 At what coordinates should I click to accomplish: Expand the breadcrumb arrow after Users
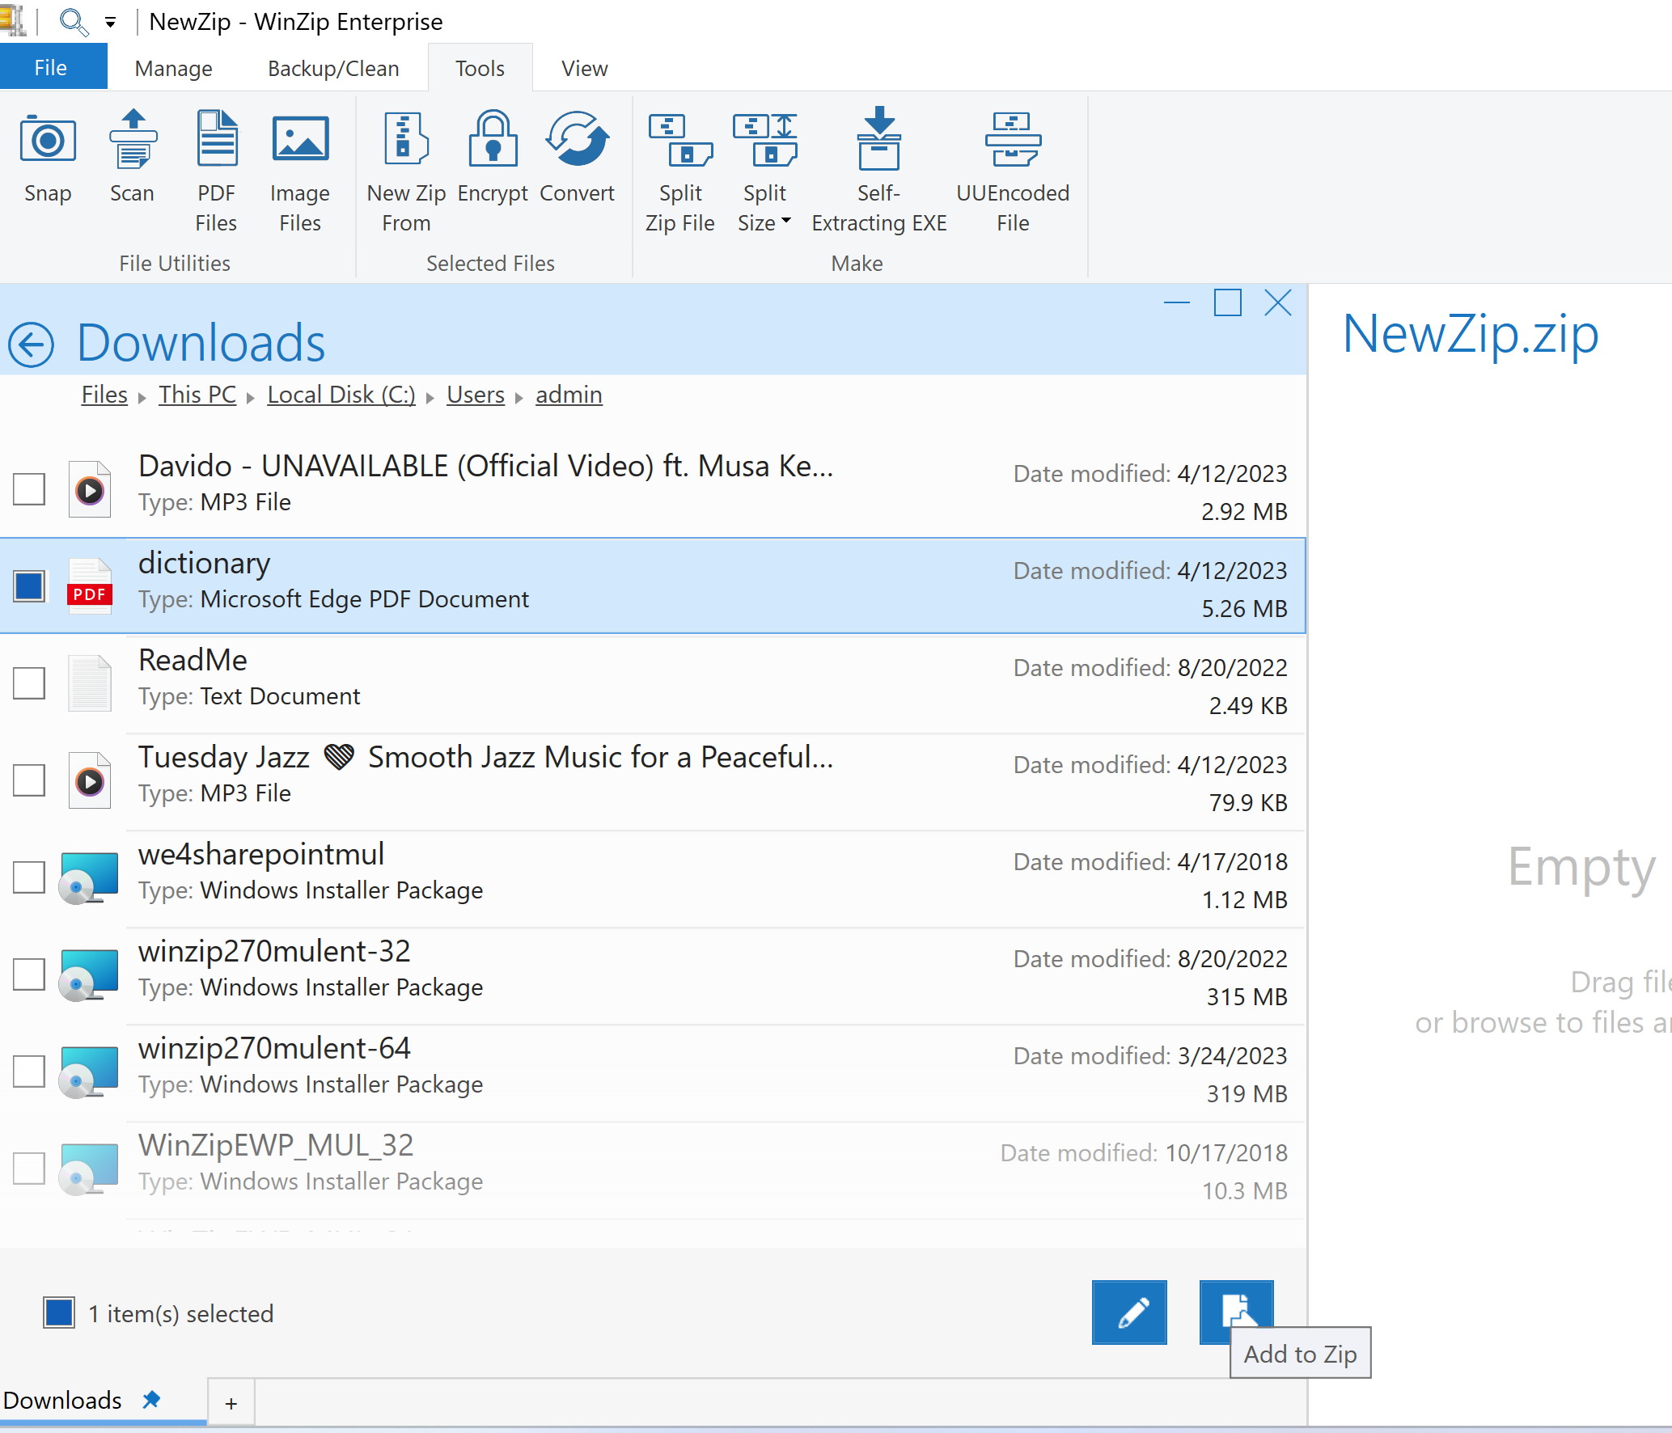(x=519, y=397)
